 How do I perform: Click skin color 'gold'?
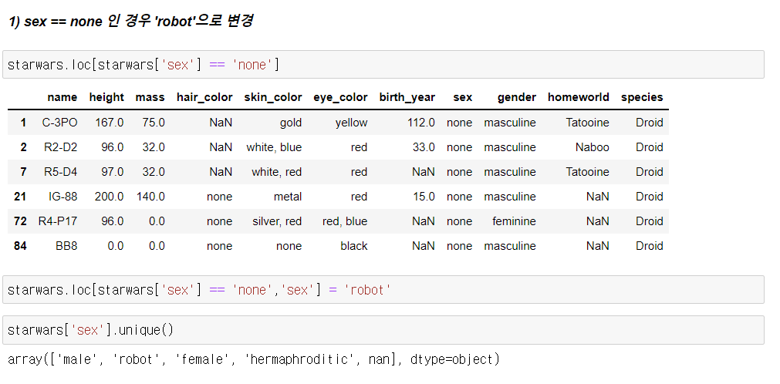[x=291, y=123]
